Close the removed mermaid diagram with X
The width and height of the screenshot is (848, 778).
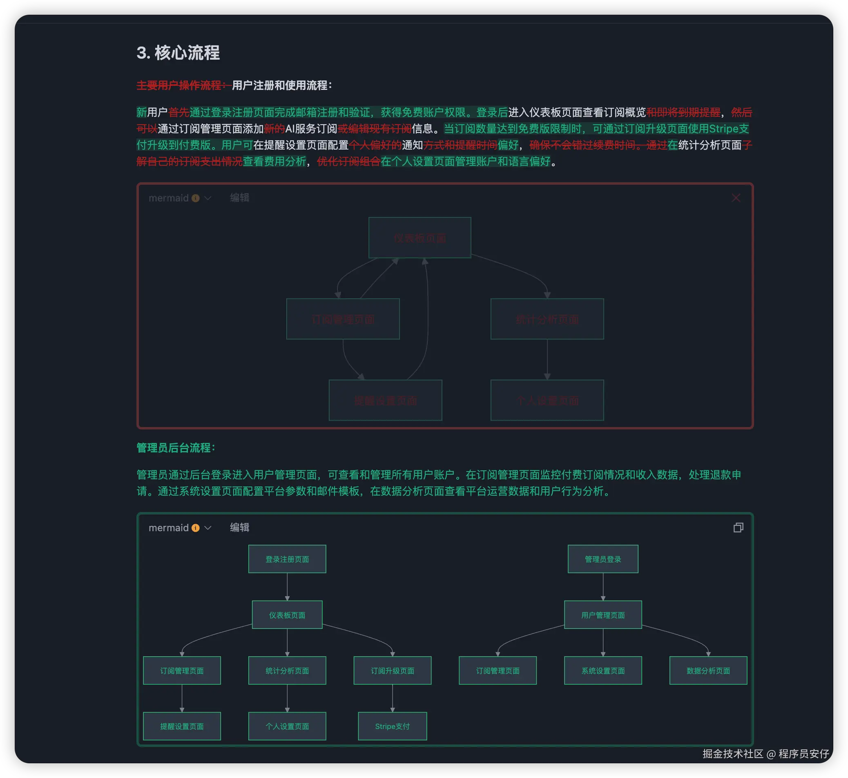point(736,198)
